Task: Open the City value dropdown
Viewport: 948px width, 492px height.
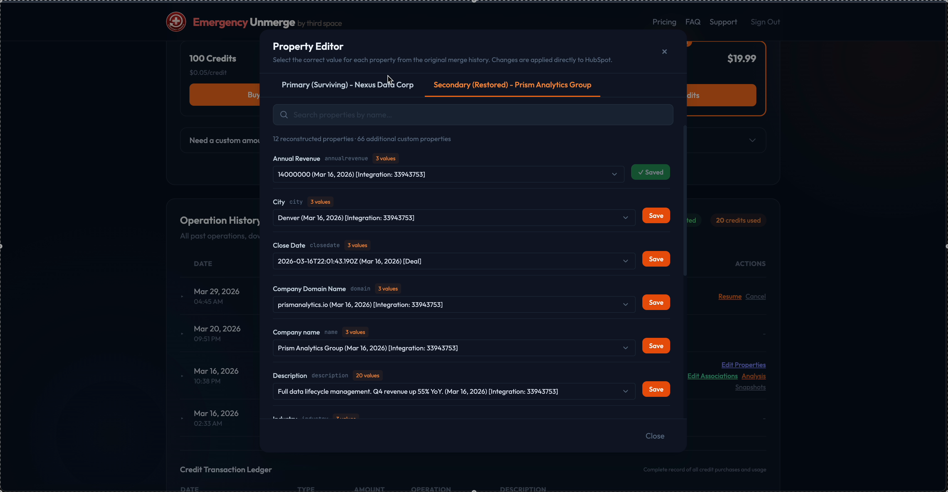Action: tap(454, 218)
